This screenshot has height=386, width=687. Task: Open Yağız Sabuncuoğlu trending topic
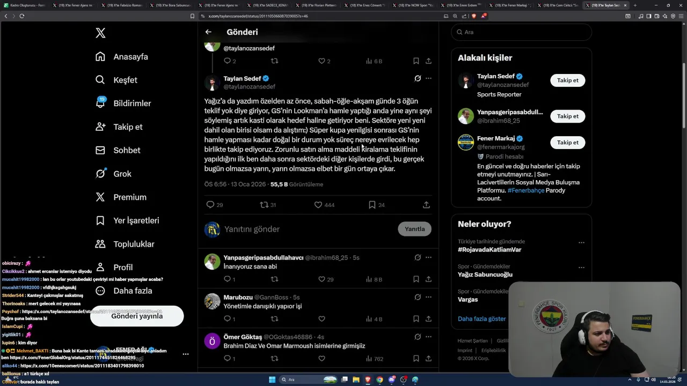(x=485, y=274)
